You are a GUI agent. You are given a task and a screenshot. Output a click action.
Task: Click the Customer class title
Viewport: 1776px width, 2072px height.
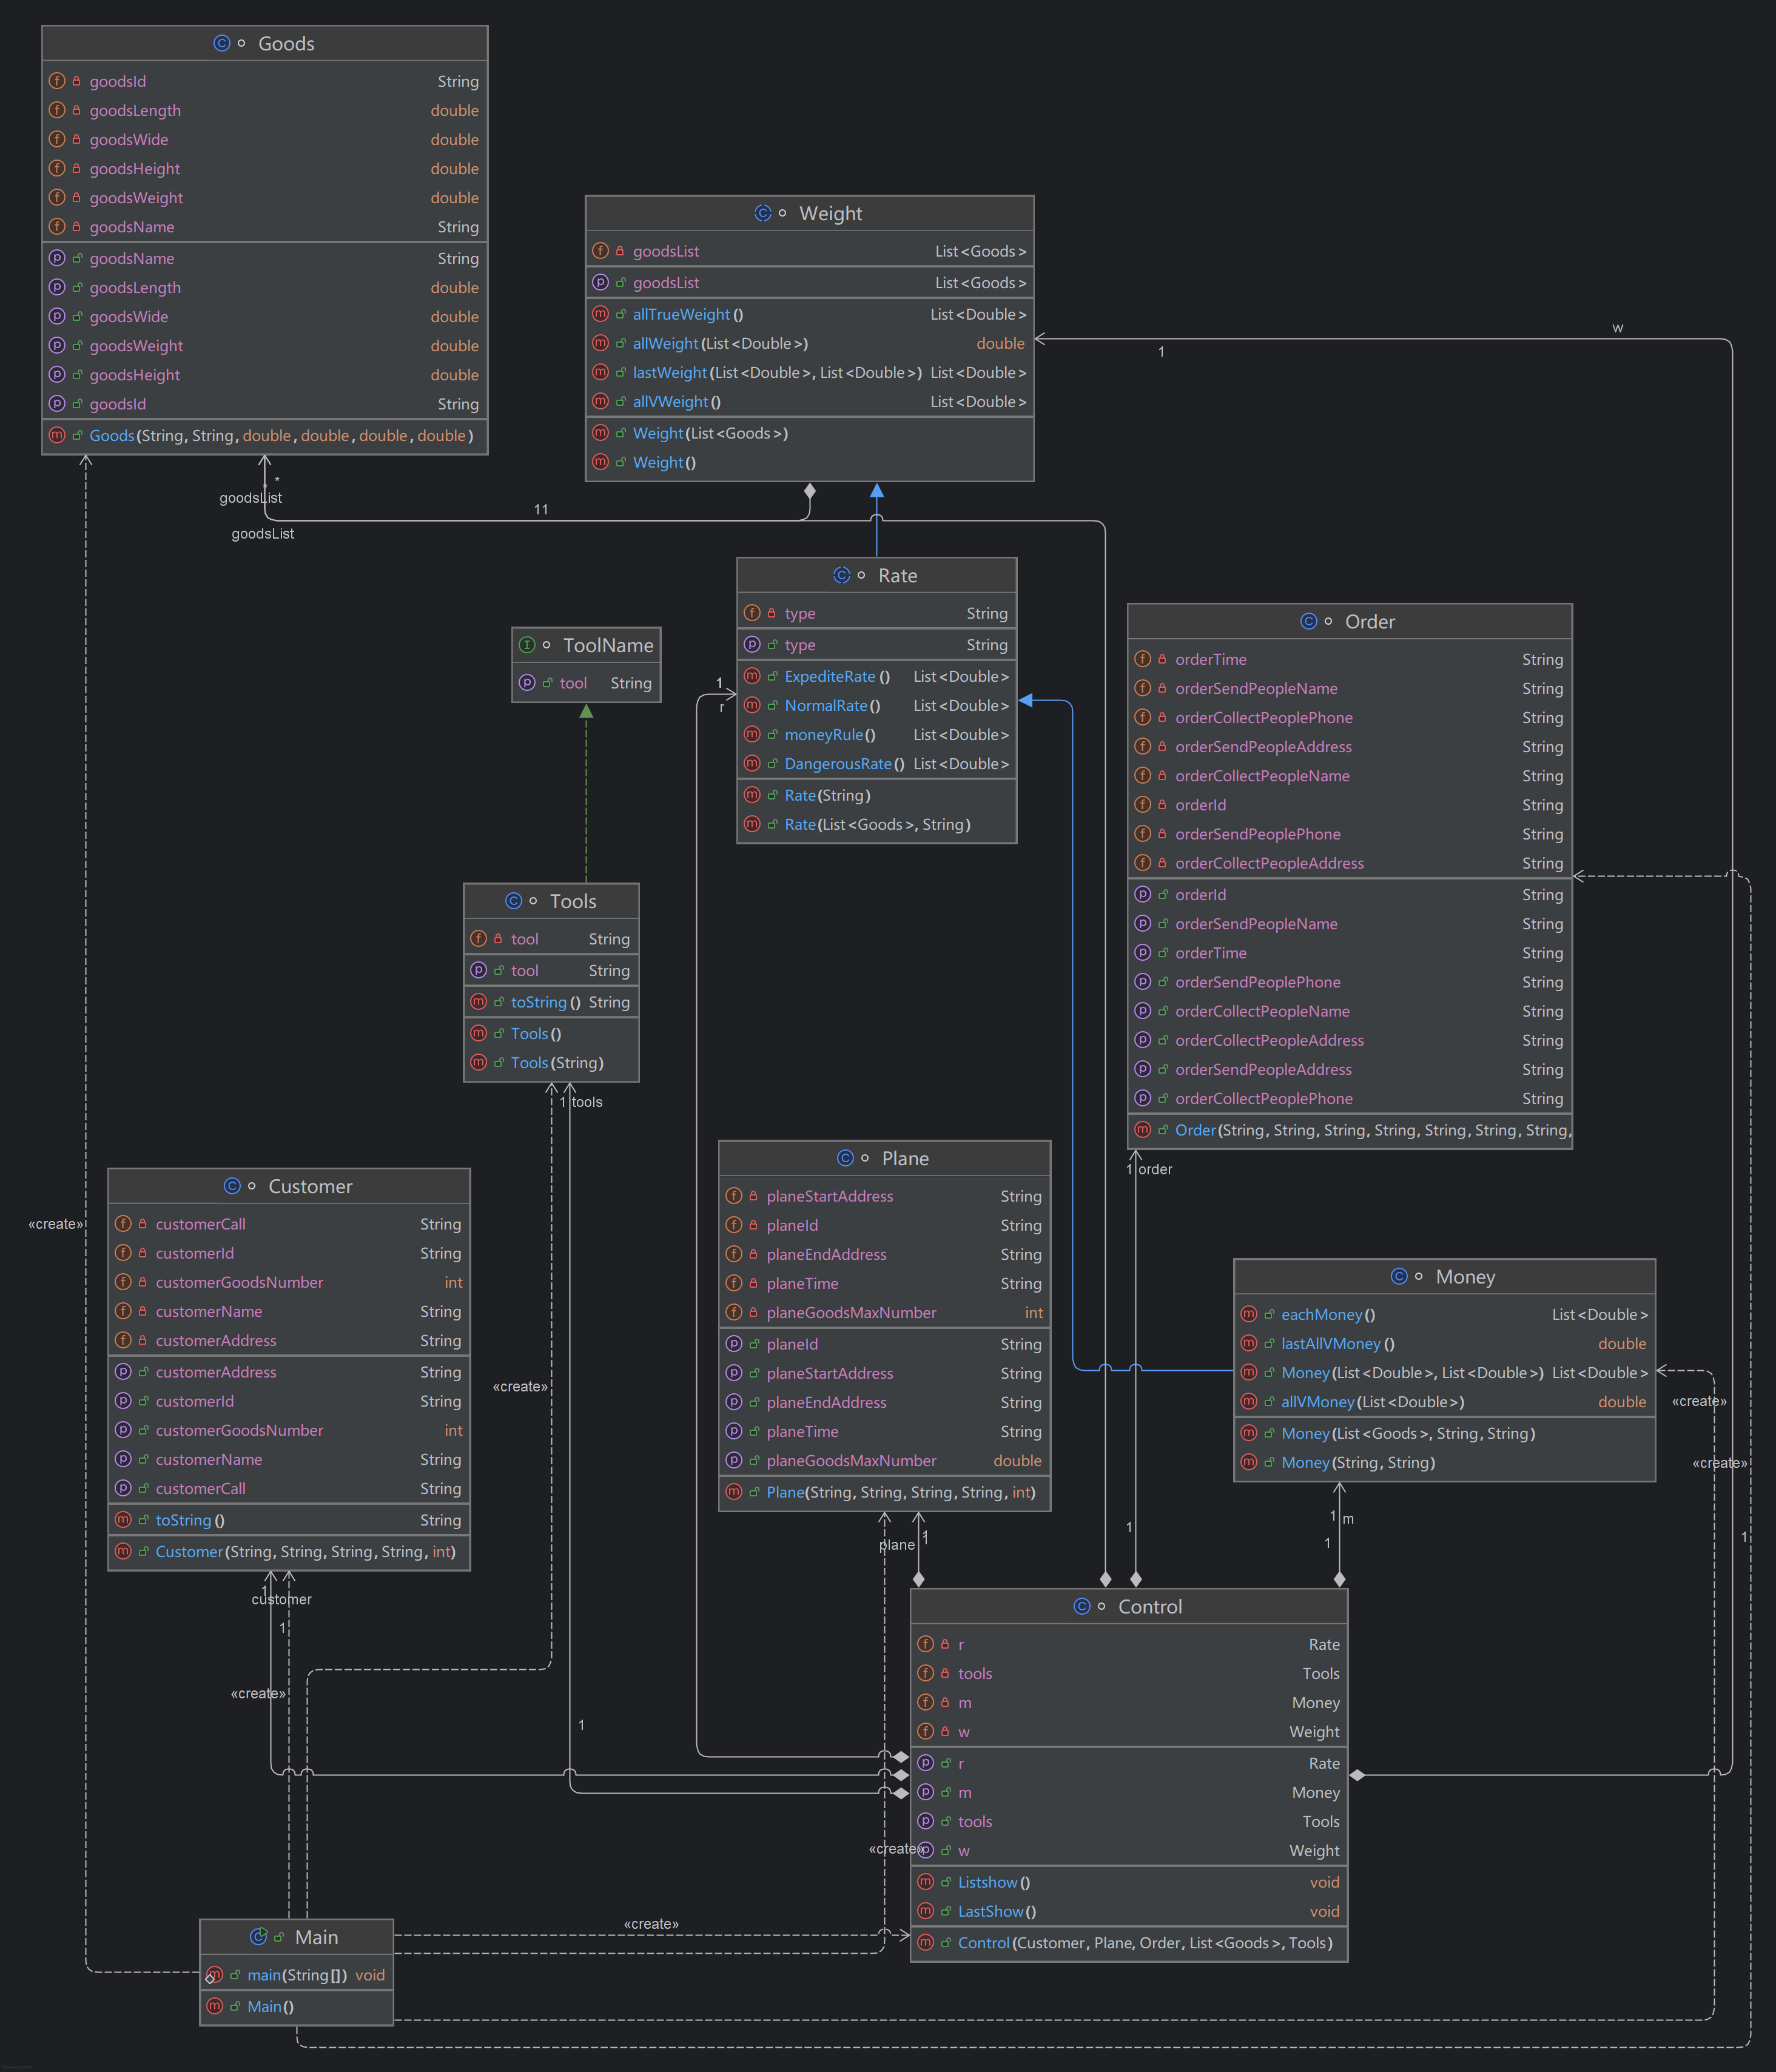point(310,1186)
